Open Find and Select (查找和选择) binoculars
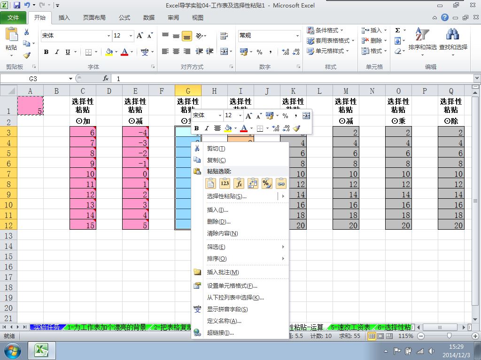The height and width of the screenshot is (360, 481). coord(453,41)
